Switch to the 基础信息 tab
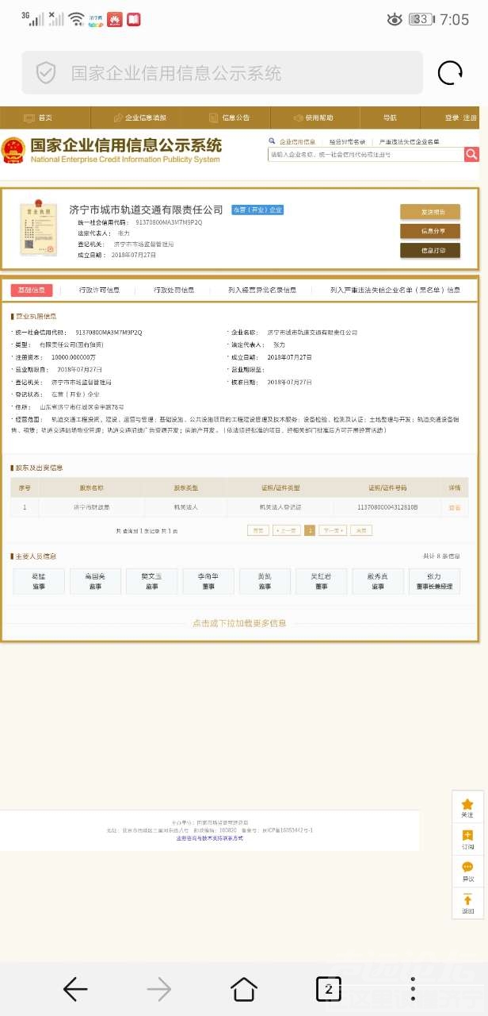This screenshot has width=488, height=1016. coord(32,290)
